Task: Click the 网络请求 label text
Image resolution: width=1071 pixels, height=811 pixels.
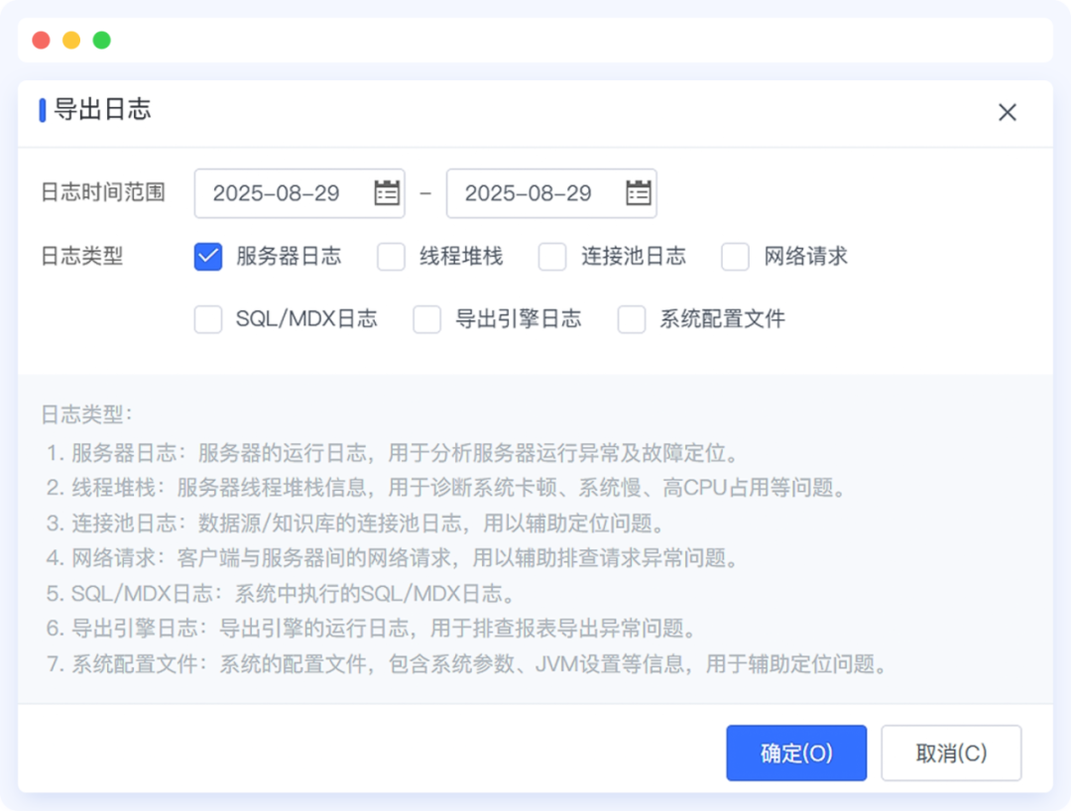Action: 805,257
